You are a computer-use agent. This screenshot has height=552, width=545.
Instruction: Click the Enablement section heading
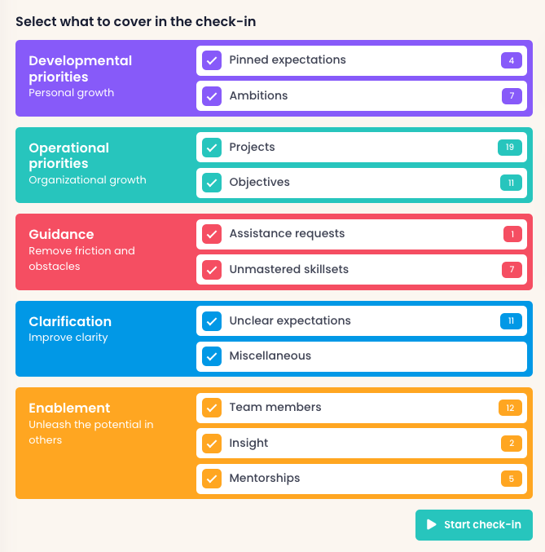click(x=69, y=408)
